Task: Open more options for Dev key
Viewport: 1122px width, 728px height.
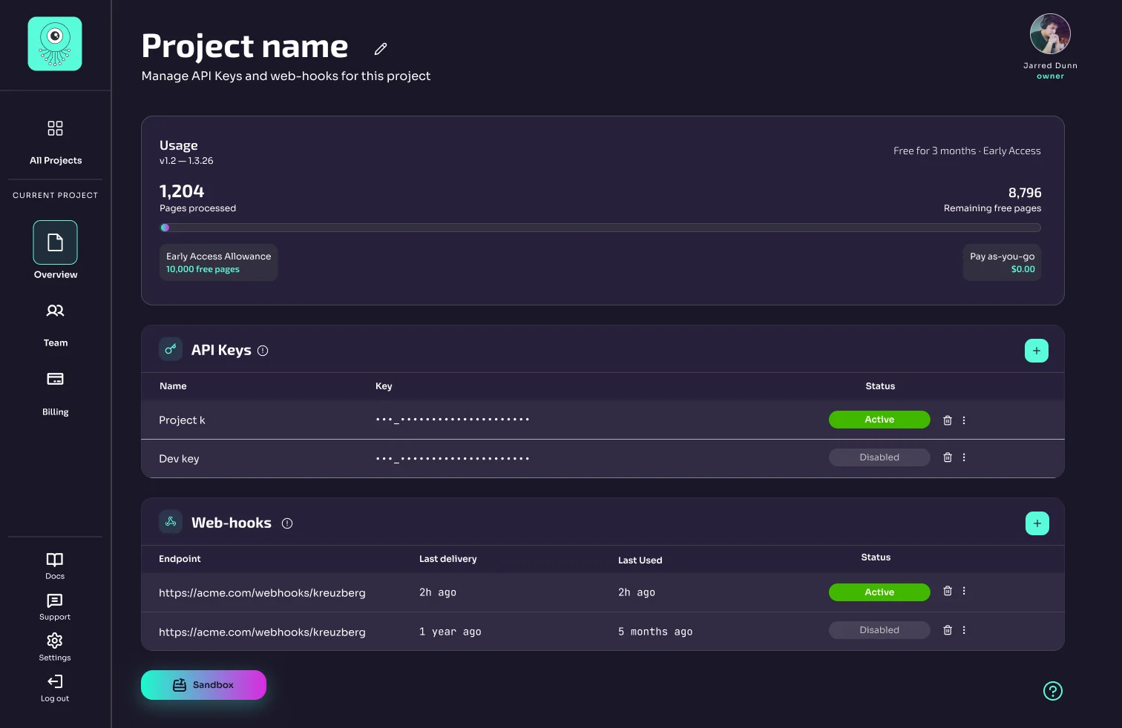Action: [964, 457]
